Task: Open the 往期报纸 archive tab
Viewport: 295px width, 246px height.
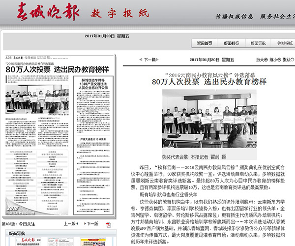Action: (x=285, y=43)
